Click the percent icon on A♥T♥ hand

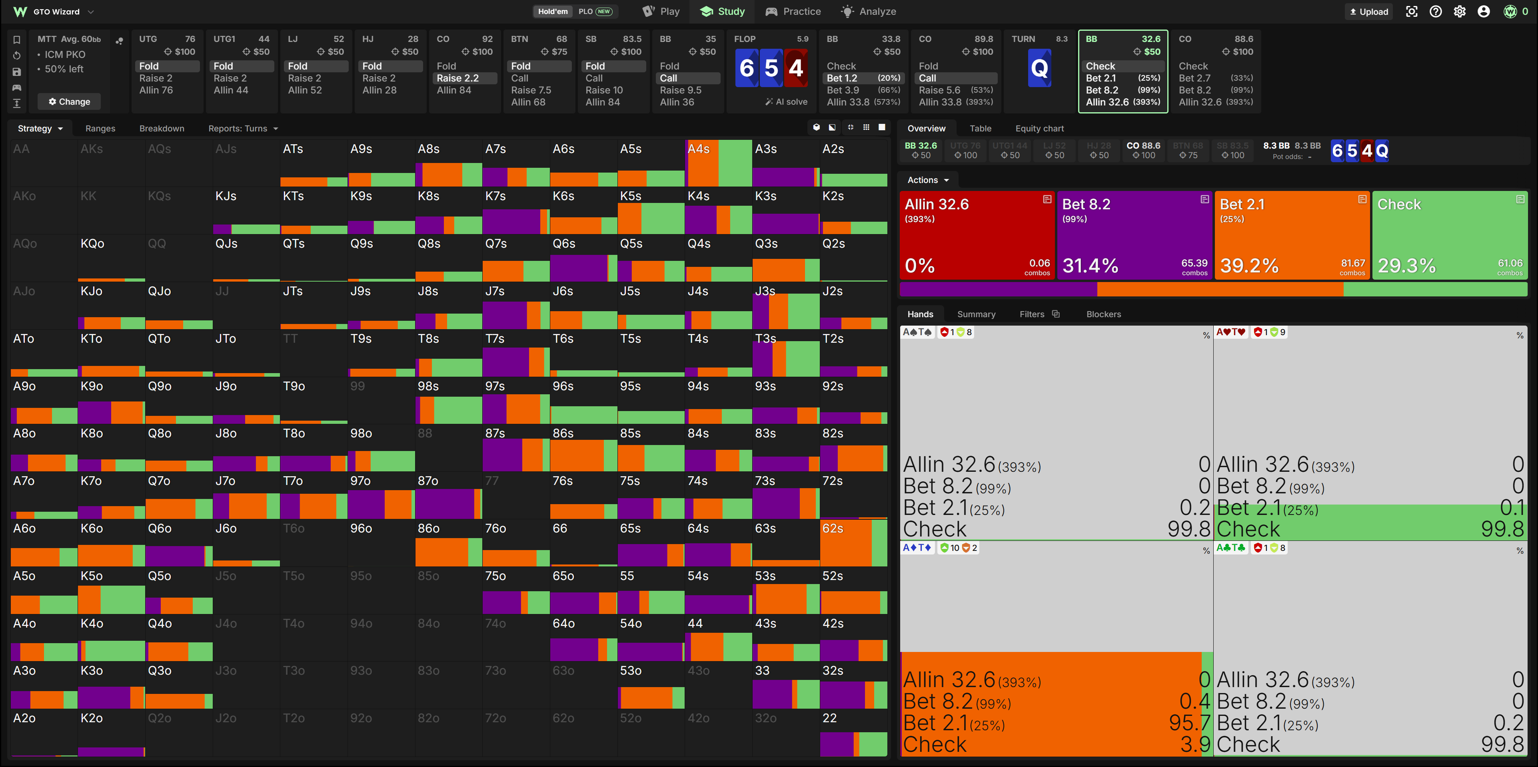click(1520, 335)
